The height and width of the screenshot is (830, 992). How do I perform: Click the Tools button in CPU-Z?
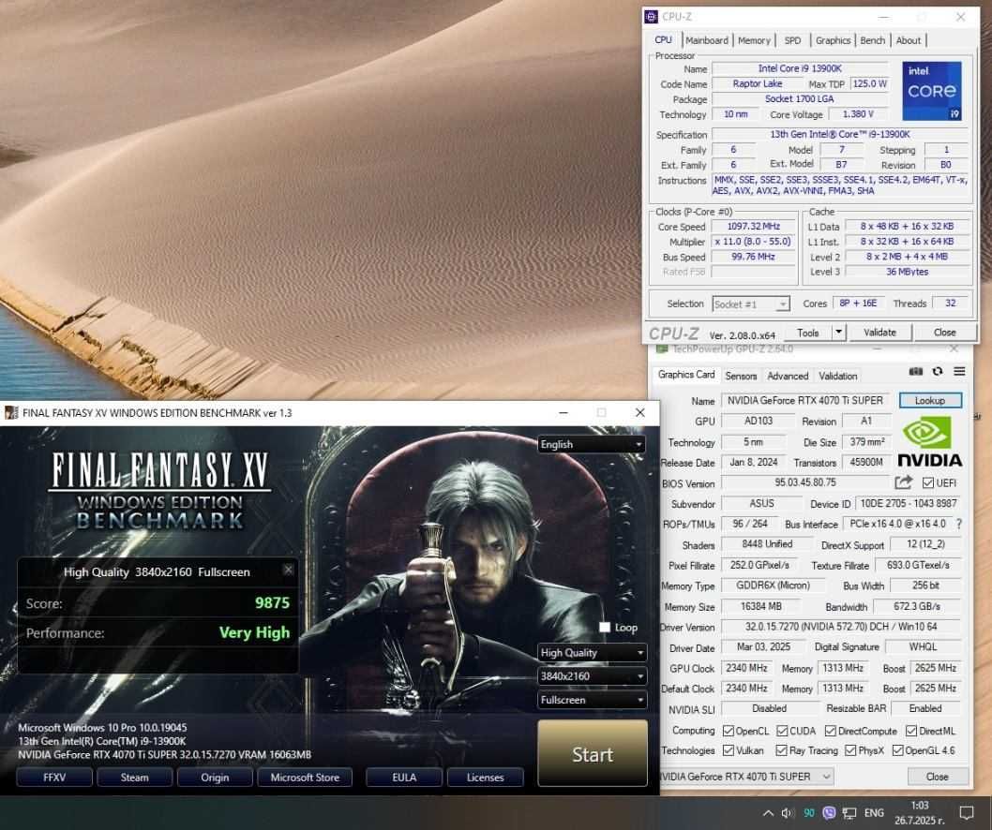tap(807, 332)
